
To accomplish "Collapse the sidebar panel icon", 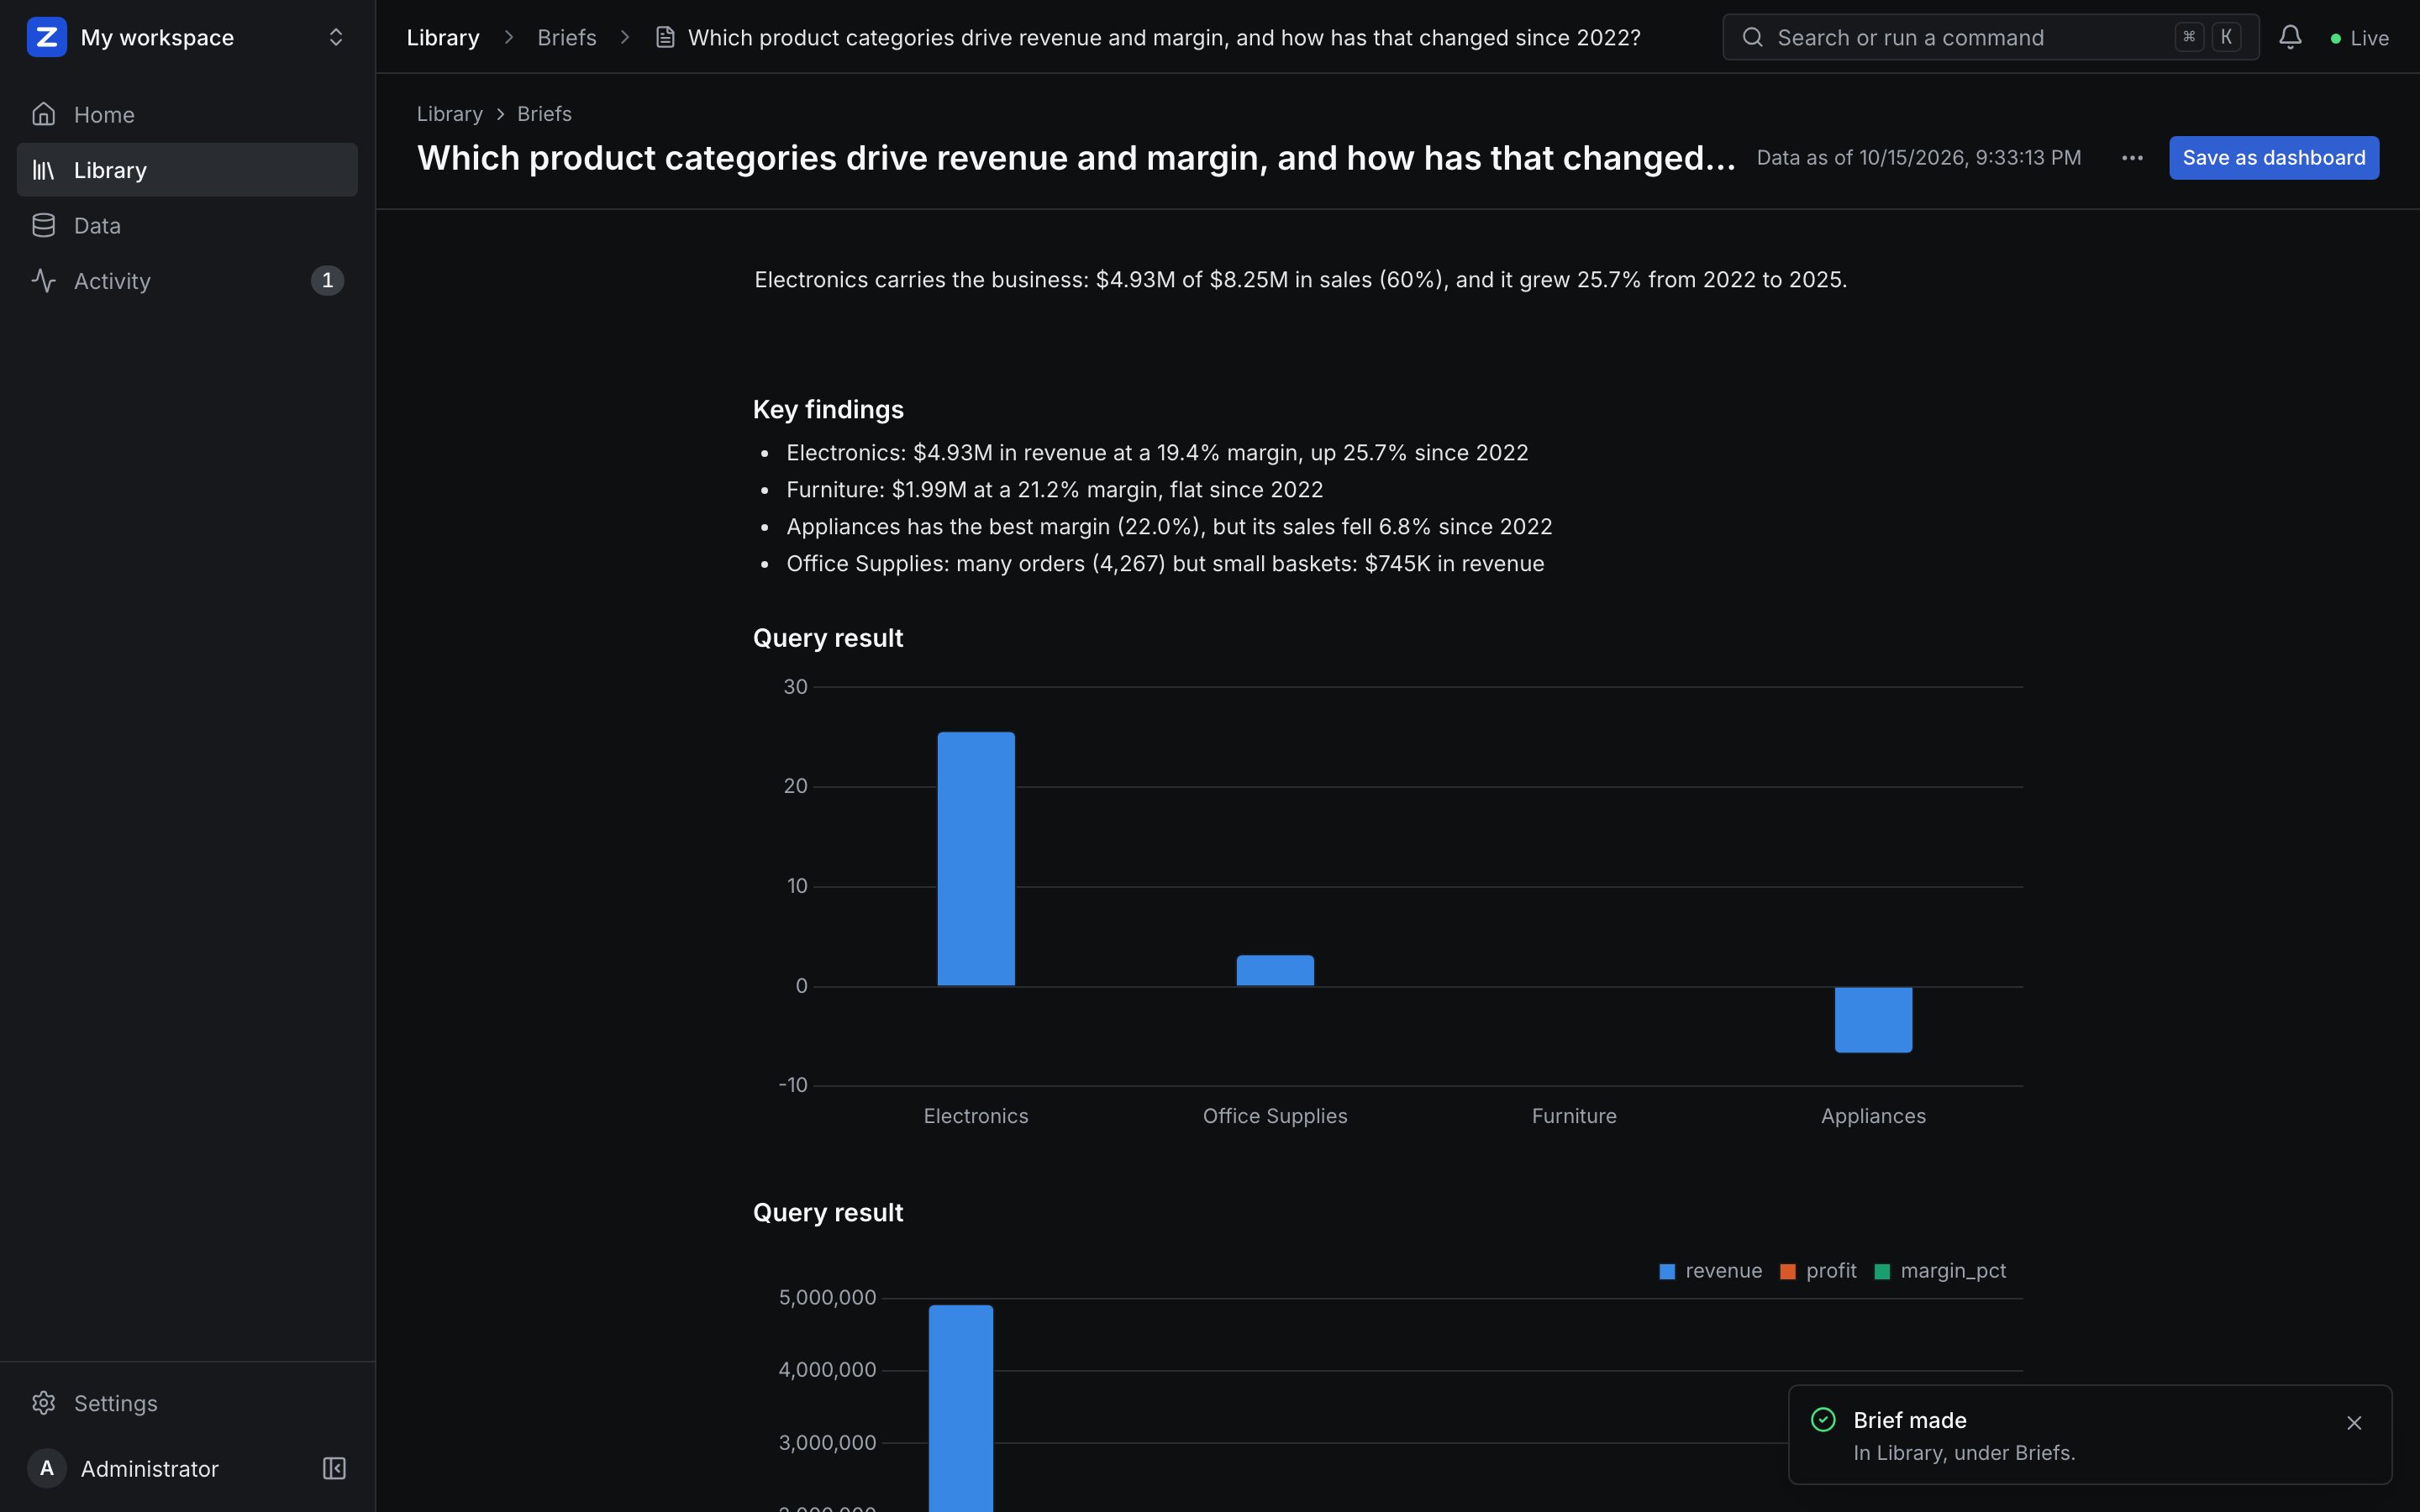I will pyautogui.click(x=334, y=1468).
